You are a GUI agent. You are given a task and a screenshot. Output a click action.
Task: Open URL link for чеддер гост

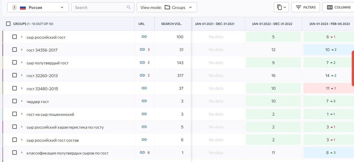(144, 101)
